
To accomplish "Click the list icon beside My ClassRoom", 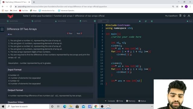I will point(180,16).
